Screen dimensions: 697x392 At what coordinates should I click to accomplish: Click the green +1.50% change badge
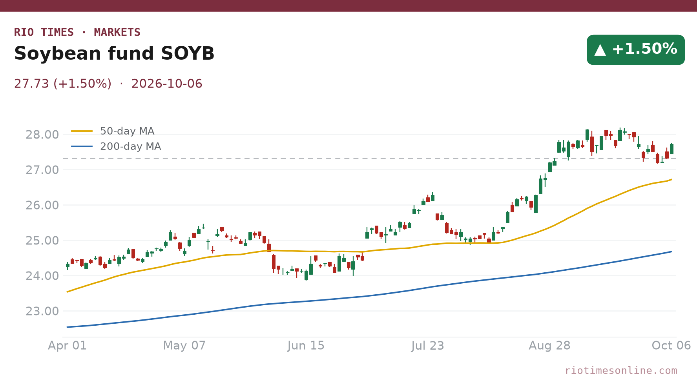(636, 50)
